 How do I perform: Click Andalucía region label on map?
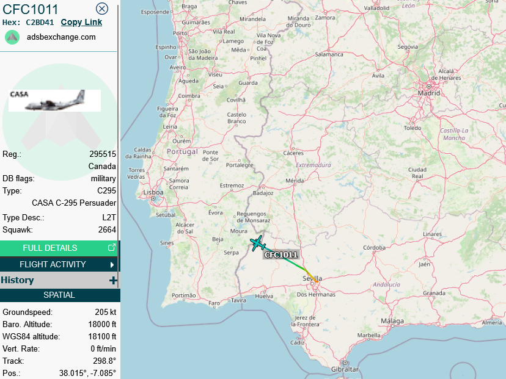pos(386,284)
